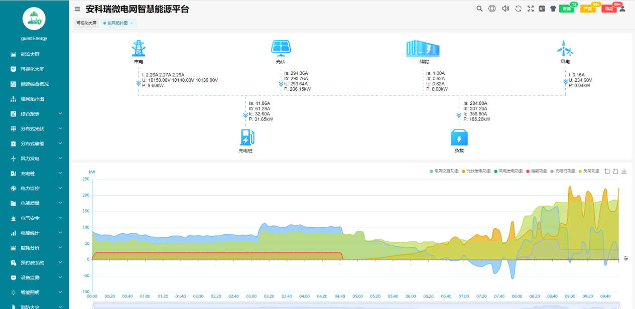Toggle 光伏发电功率 legend series
This screenshot has width=635, height=309.
(476, 172)
